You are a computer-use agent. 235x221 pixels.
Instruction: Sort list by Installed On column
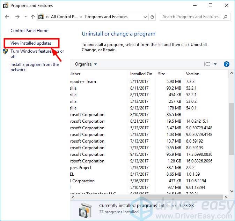click(x=141, y=74)
